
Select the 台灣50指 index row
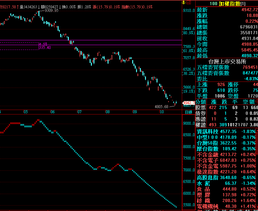(x=225, y=143)
